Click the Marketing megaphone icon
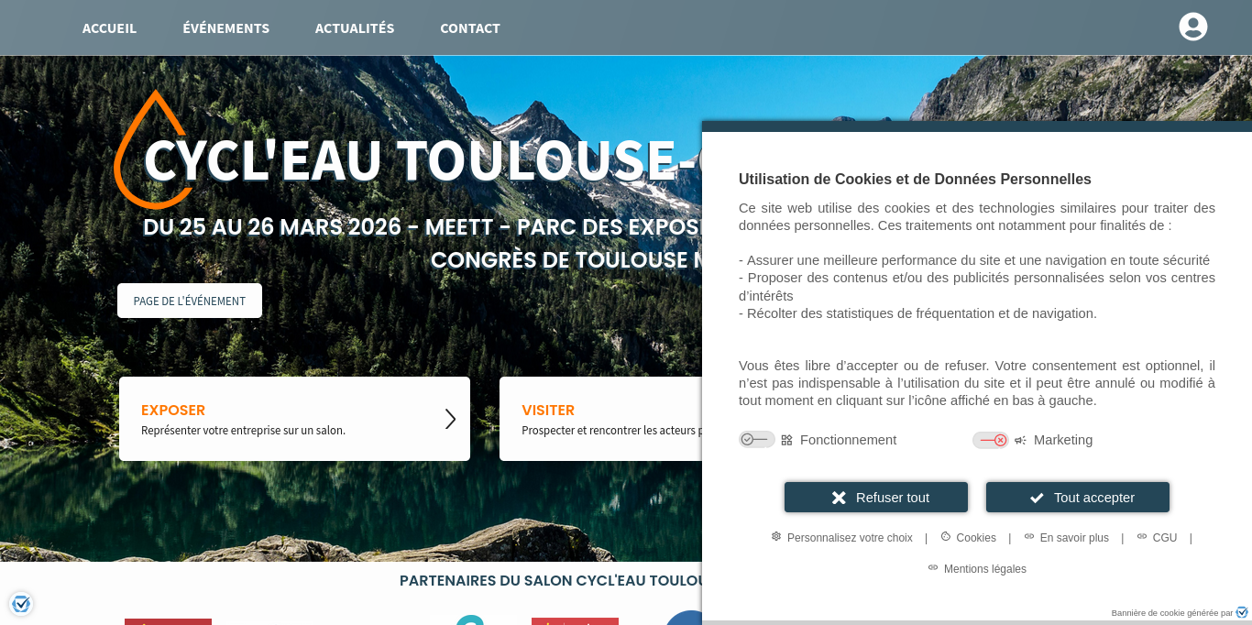 click(1020, 440)
